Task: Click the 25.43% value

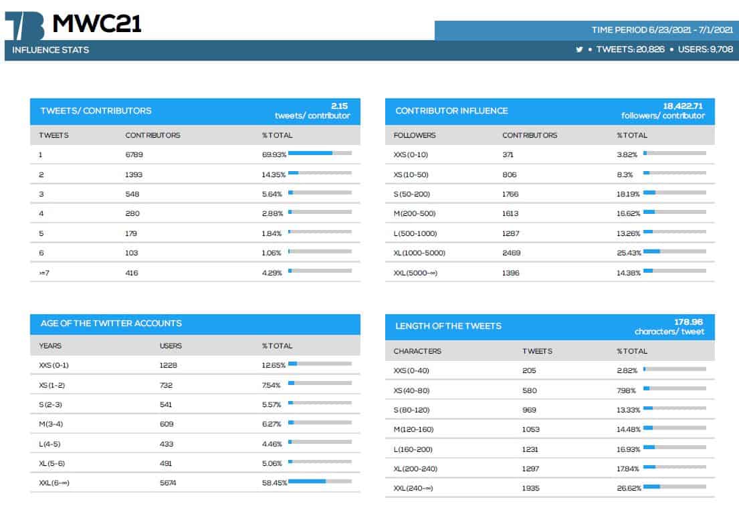Action: tap(629, 253)
